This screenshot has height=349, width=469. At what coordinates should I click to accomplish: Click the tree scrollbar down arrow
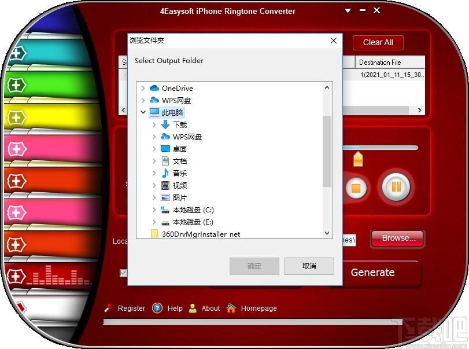coord(327,233)
